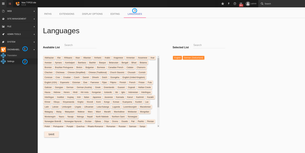Image resolution: width=305 pixels, height=153 pixels.
Task: Click the admin user avatar
Action: tap(248, 4)
